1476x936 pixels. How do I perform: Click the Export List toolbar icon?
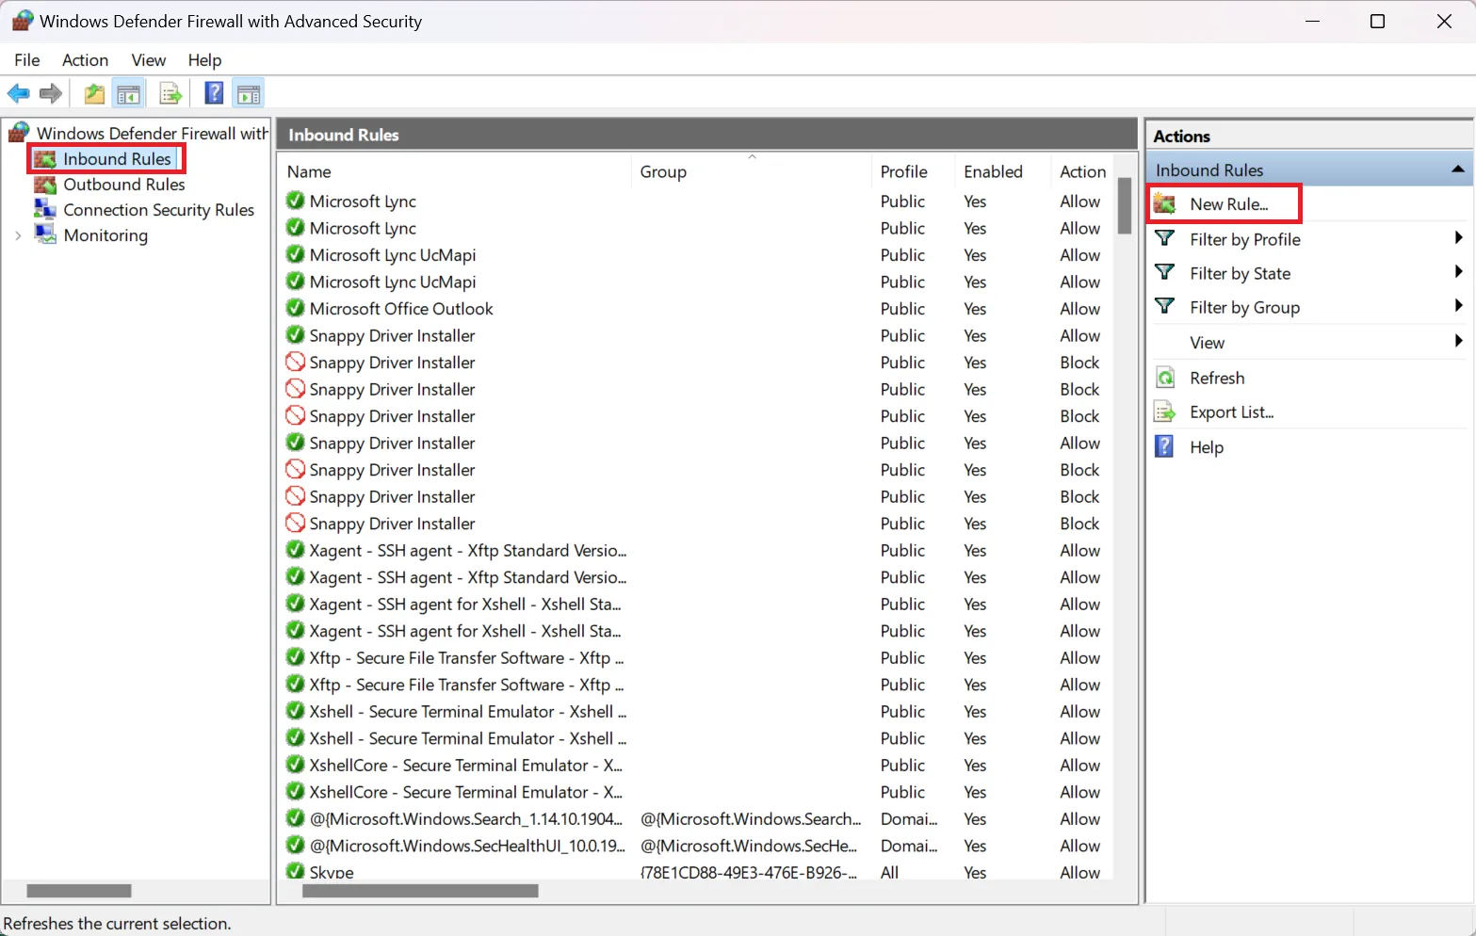coord(170,93)
